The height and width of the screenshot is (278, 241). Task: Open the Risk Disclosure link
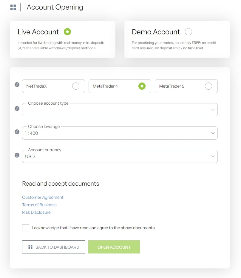click(x=36, y=212)
